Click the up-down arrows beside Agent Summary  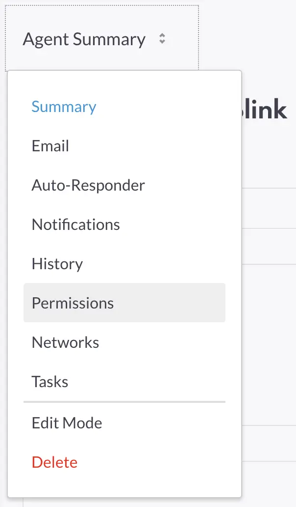[x=162, y=39]
